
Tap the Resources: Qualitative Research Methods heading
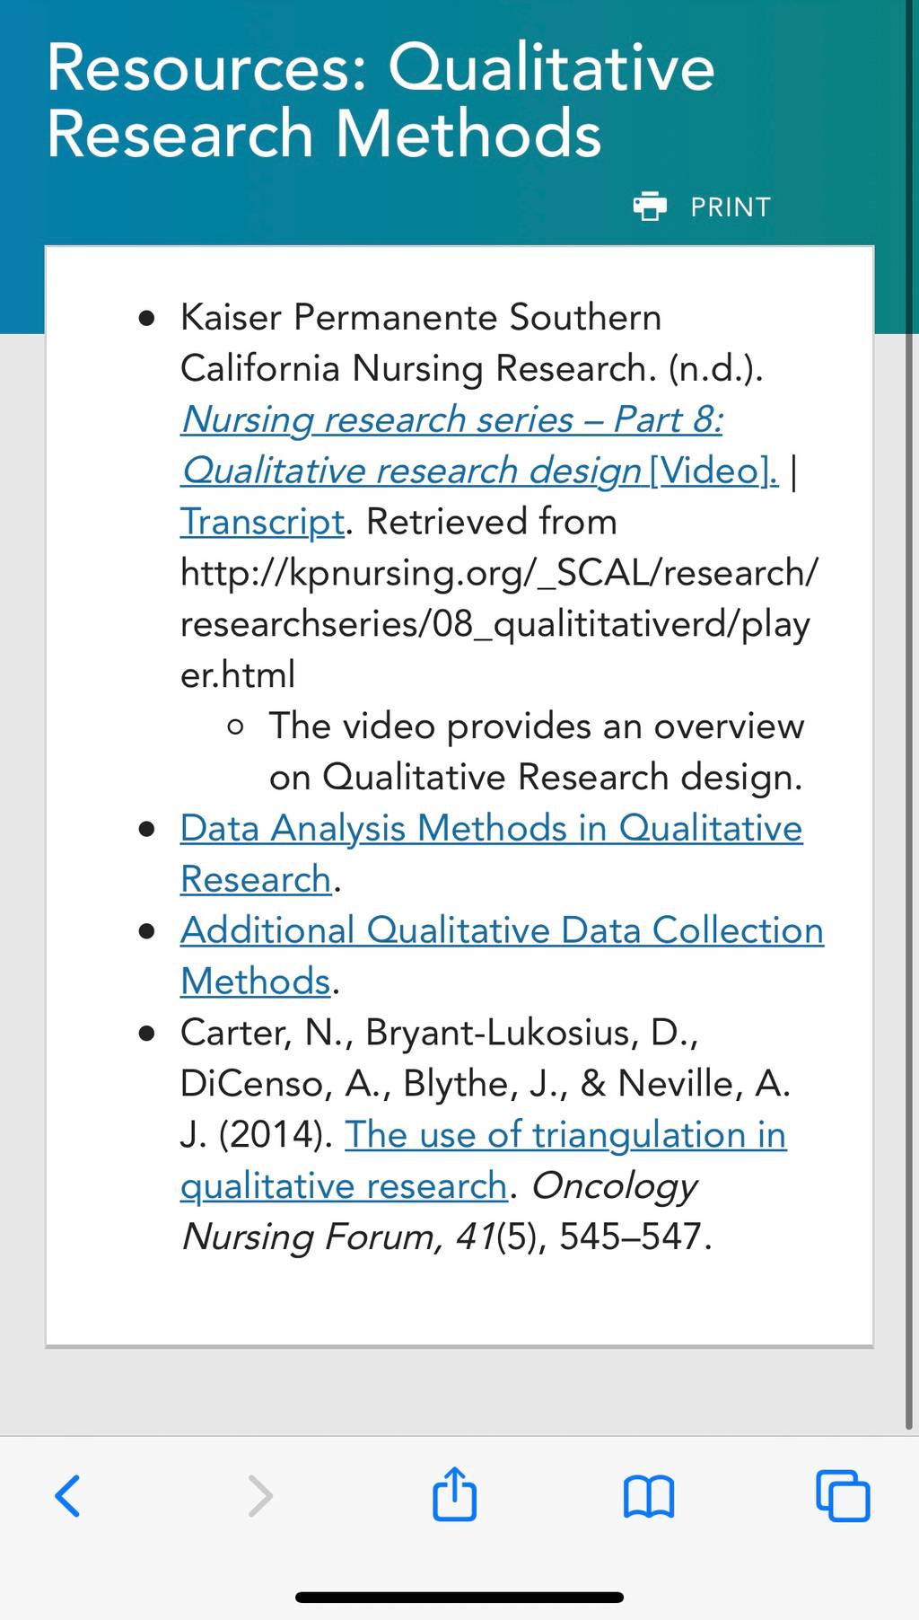tap(381, 100)
